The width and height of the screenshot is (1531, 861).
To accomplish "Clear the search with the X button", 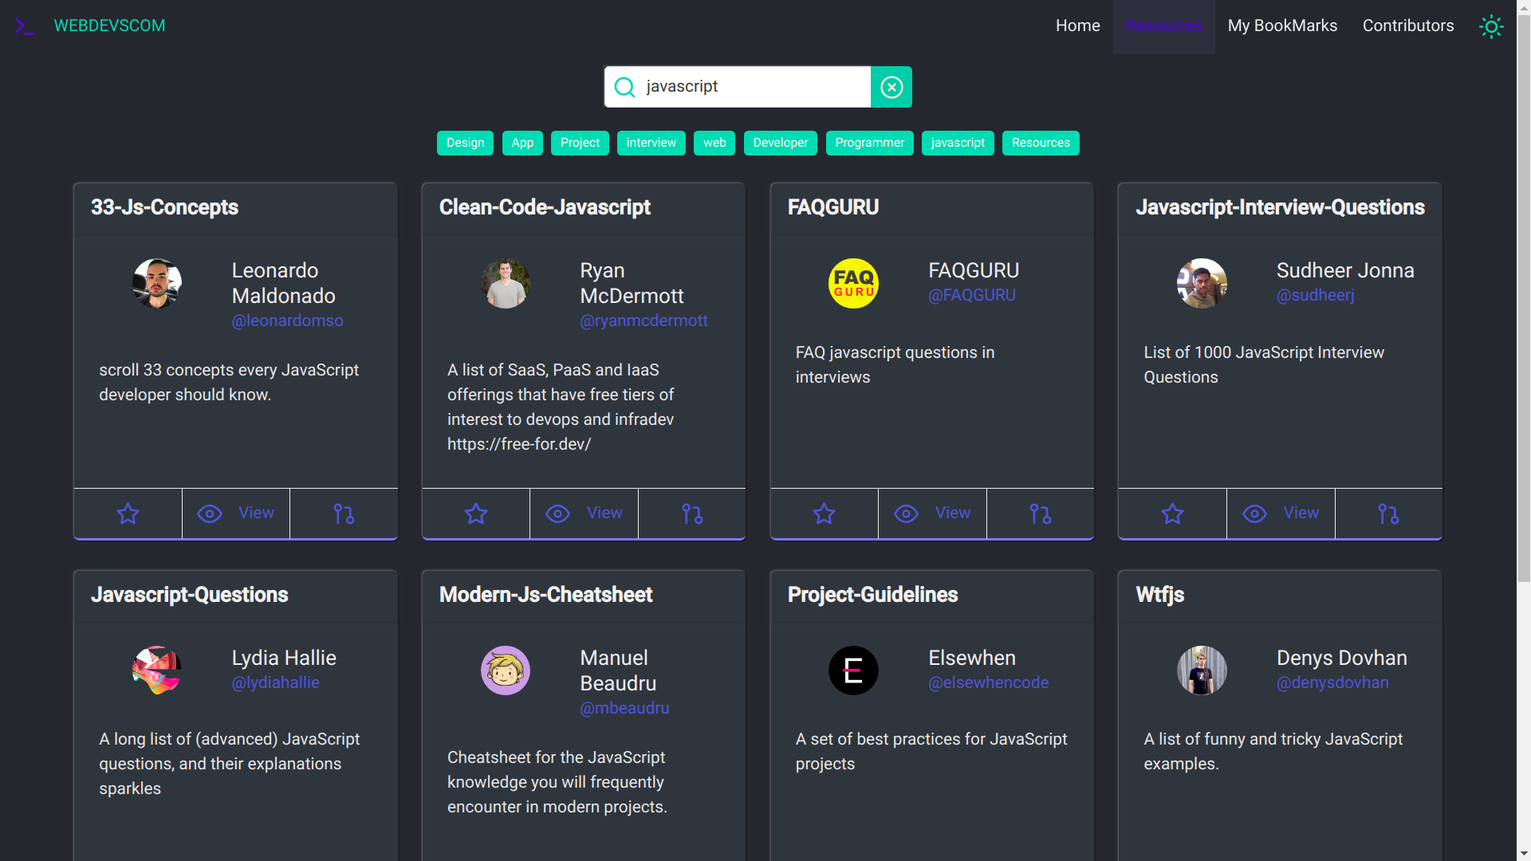I will tap(891, 87).
